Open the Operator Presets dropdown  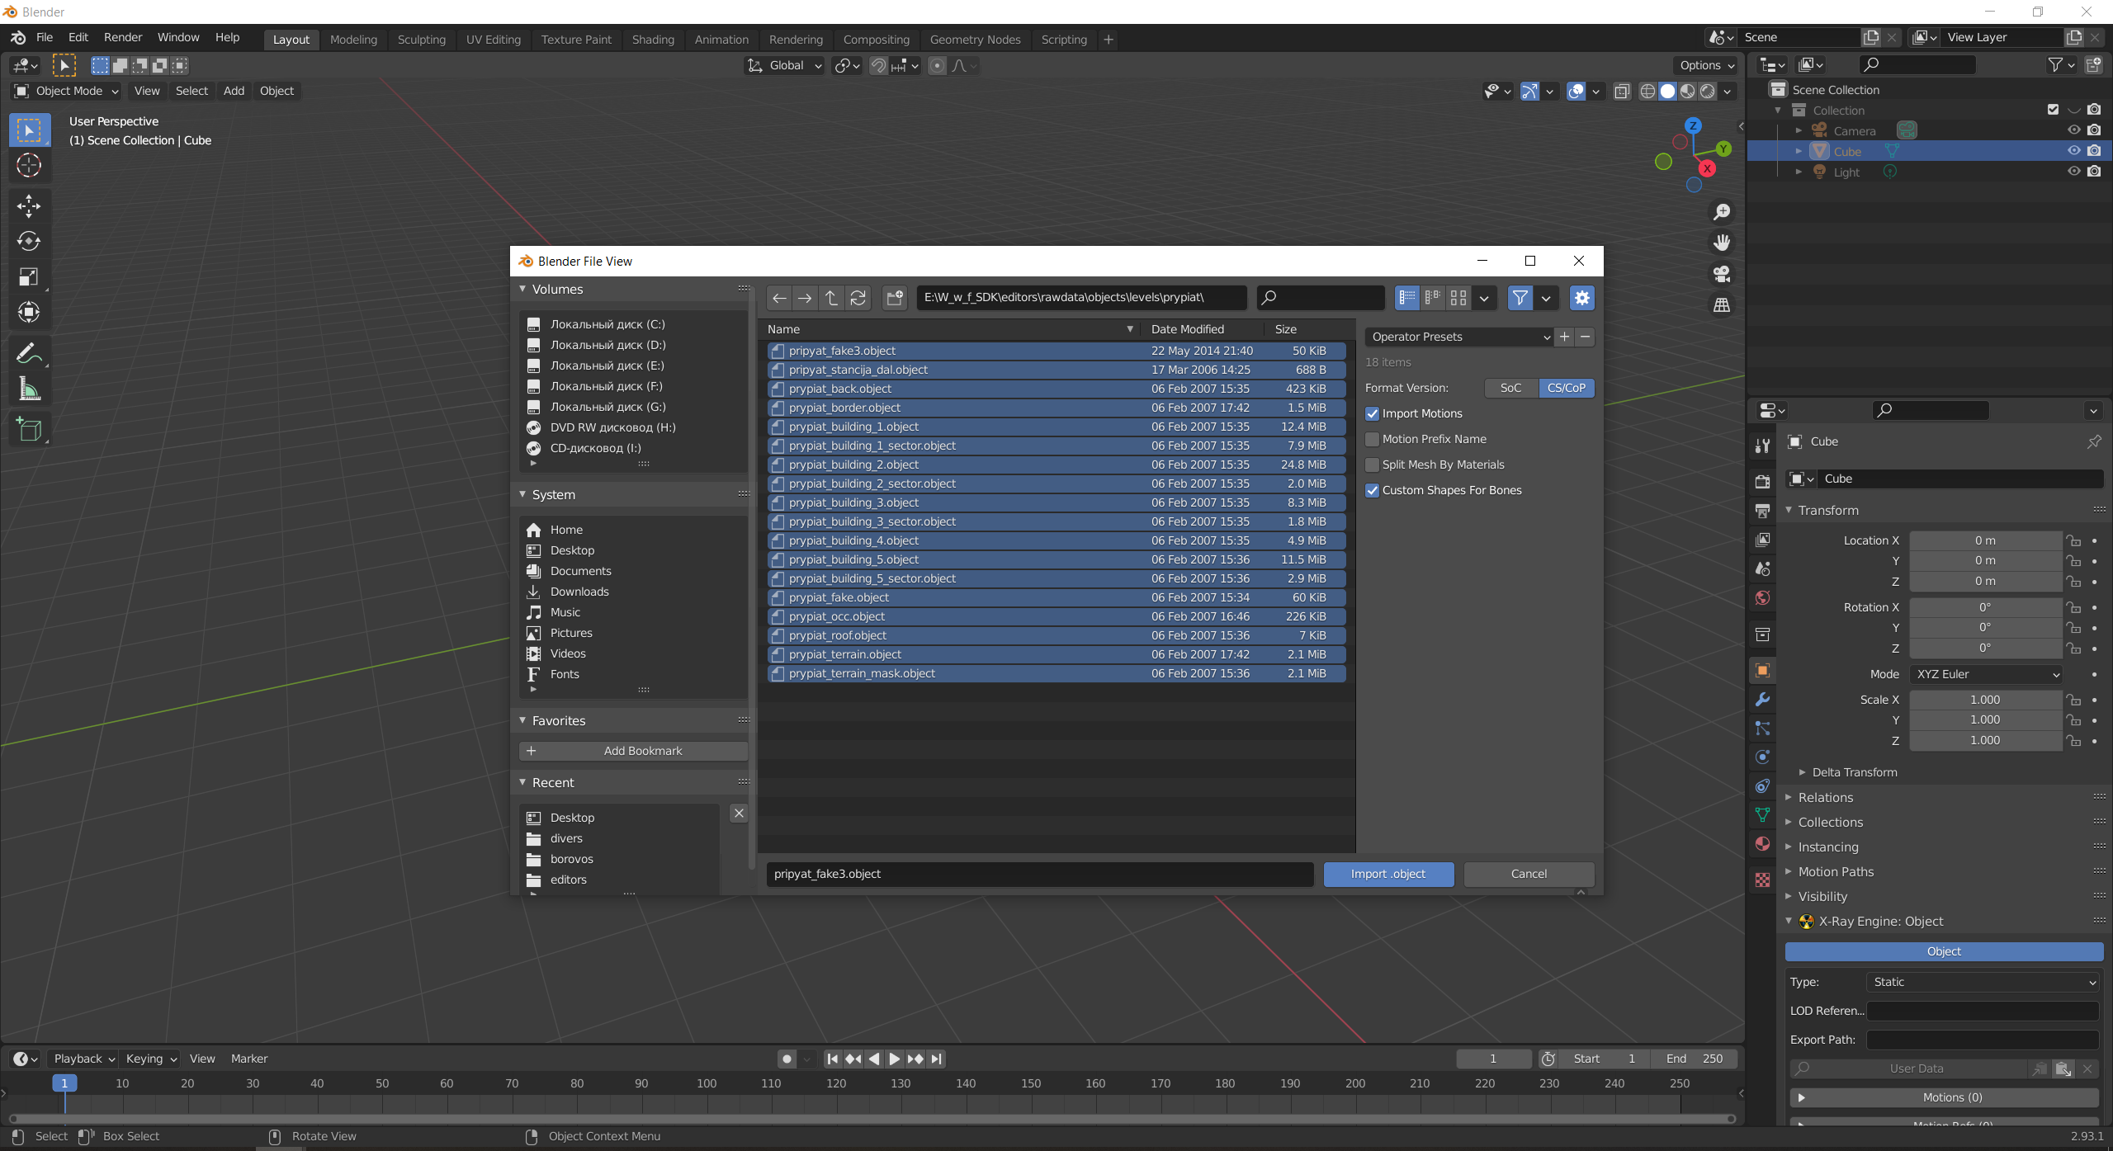click(1459, 337)
